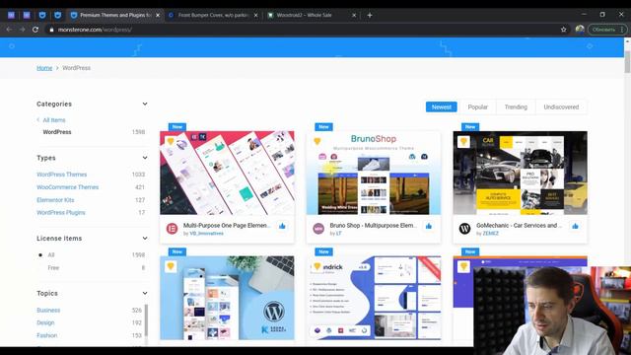The width and height of the screenshot is (631, 355).
Task: Collapse the Categories section chevron
Action: pos(145,104)
